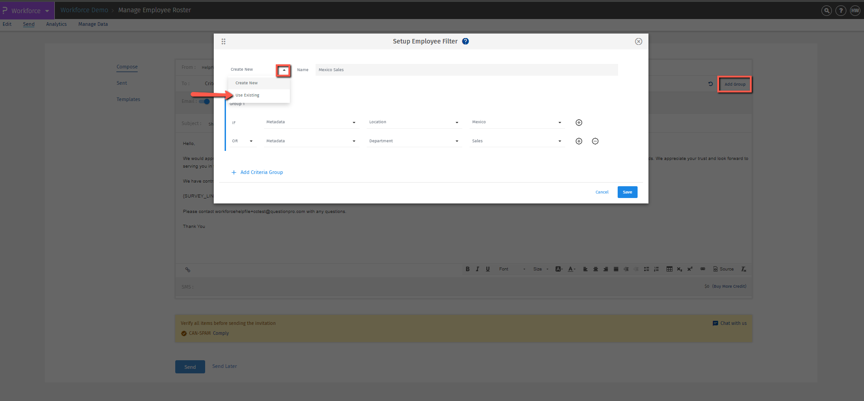Click the Add Group button
This screenshot has height=401, width=864.
735,84
